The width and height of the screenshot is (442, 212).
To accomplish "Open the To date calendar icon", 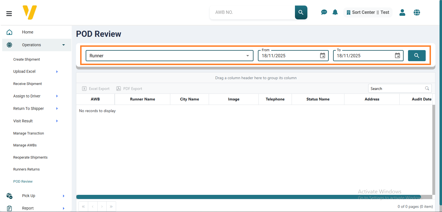I will (397, 56).
